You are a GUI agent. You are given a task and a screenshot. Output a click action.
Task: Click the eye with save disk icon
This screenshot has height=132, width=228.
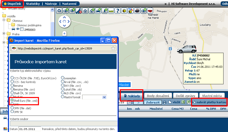144,11
